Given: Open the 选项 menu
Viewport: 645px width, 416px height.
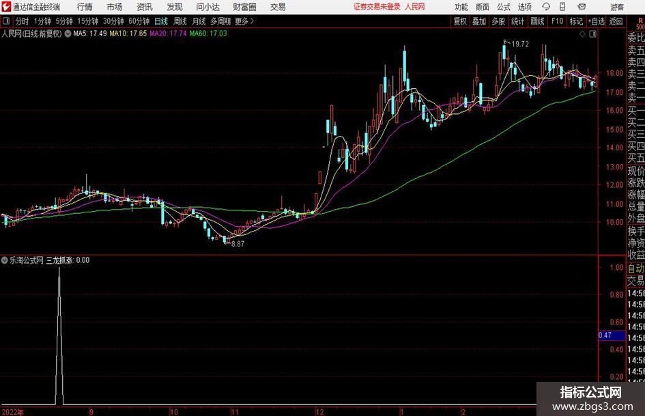Looking at the screenshot, I should [524, 7].
